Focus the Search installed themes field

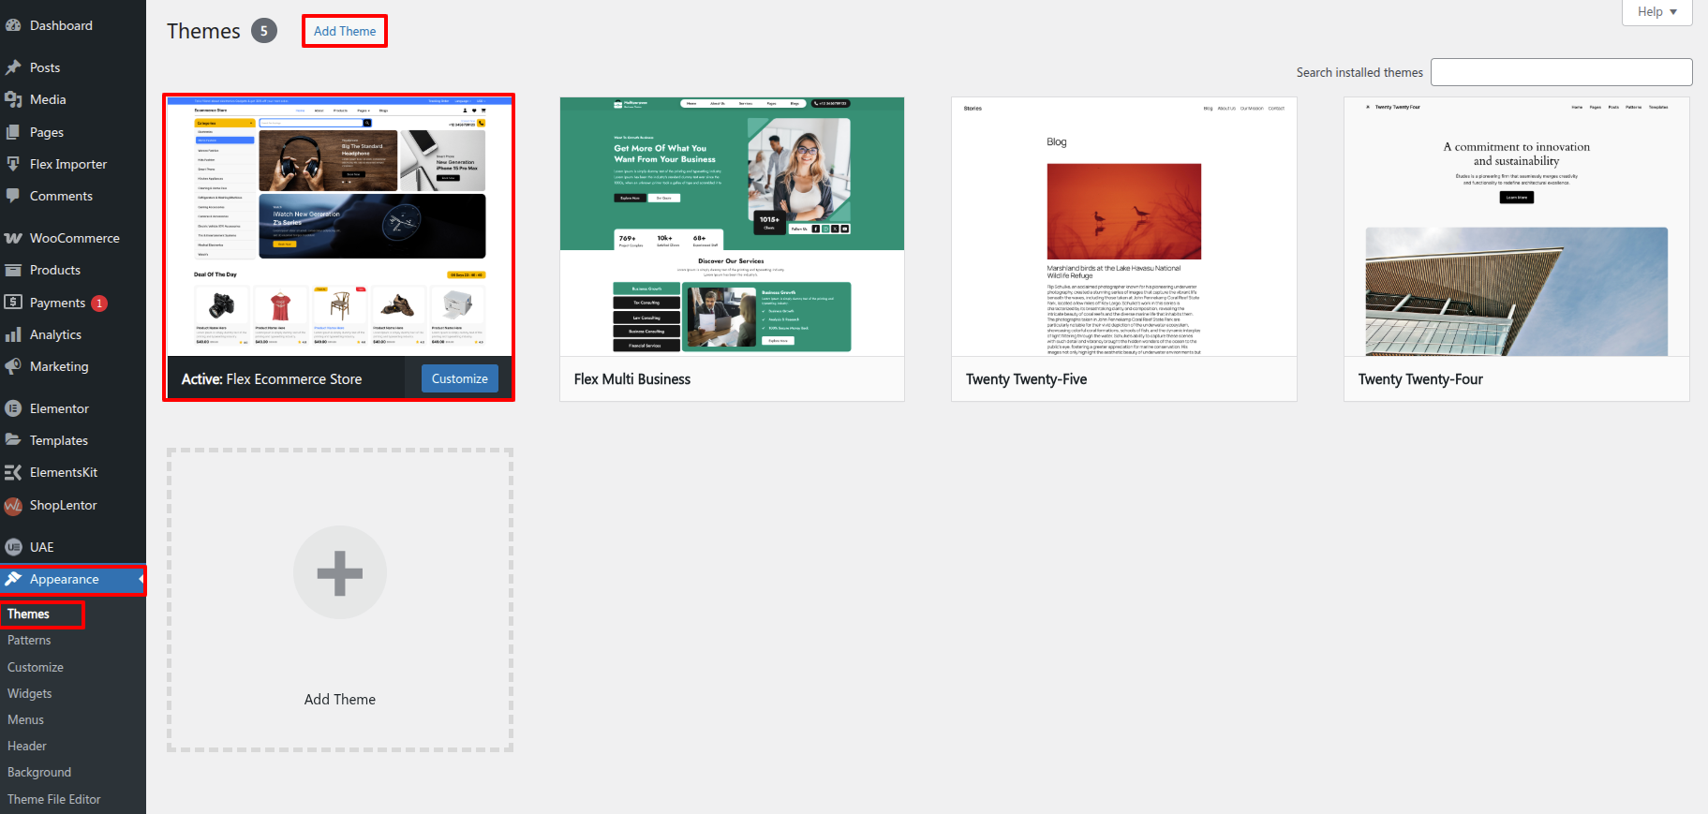tap(1562, 72)
